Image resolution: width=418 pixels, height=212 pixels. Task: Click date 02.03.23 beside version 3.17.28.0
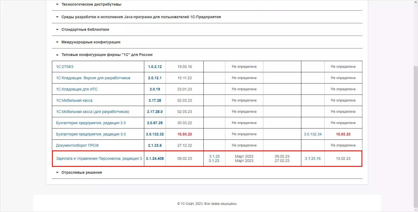[185, 112]
